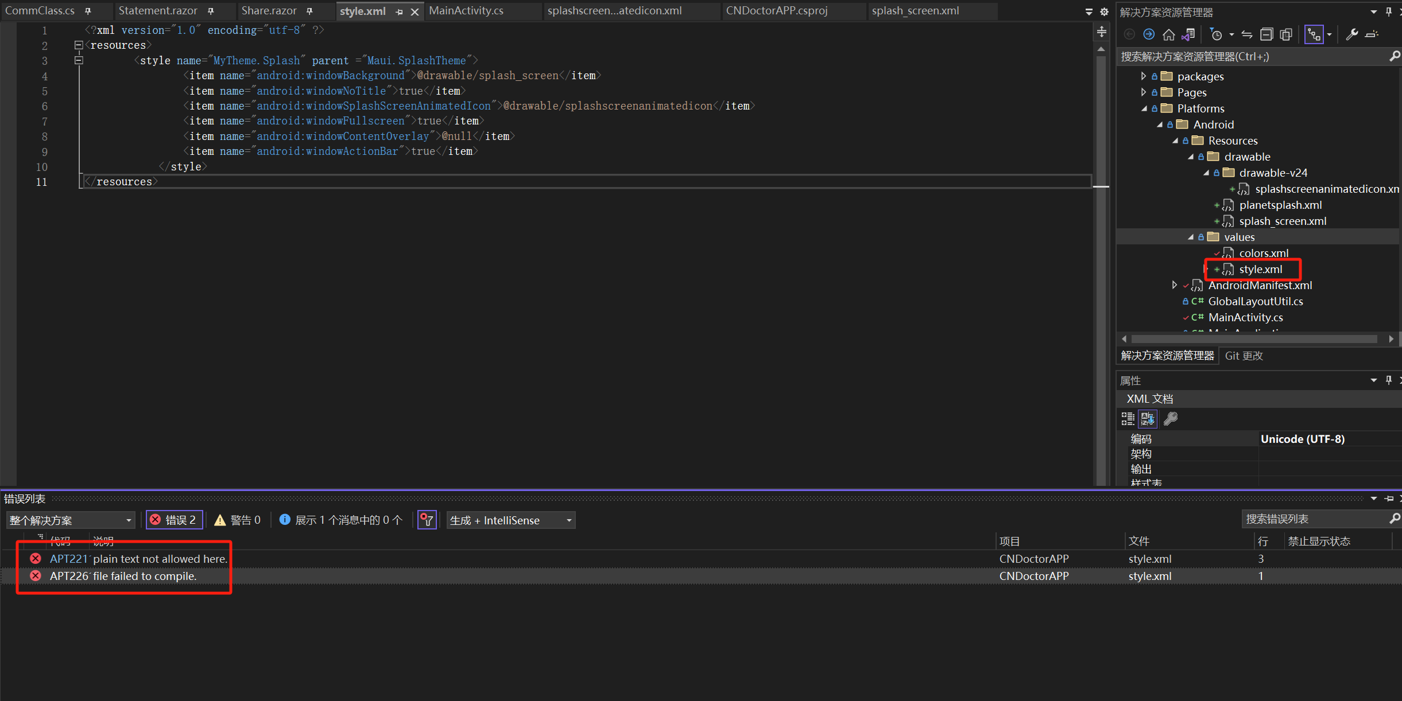
Task: Switch to CNDoctorAPP.csproj tab
Action: pyautogui.click(x=777, y=11)
